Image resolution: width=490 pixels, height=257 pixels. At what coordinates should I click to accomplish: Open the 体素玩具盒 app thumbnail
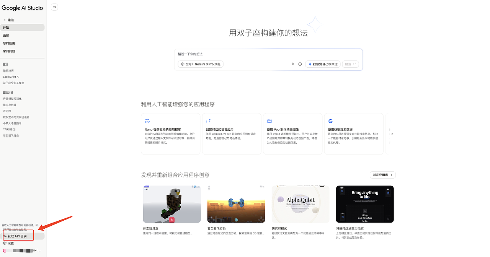pyautogui.click(x=171, y=204)
